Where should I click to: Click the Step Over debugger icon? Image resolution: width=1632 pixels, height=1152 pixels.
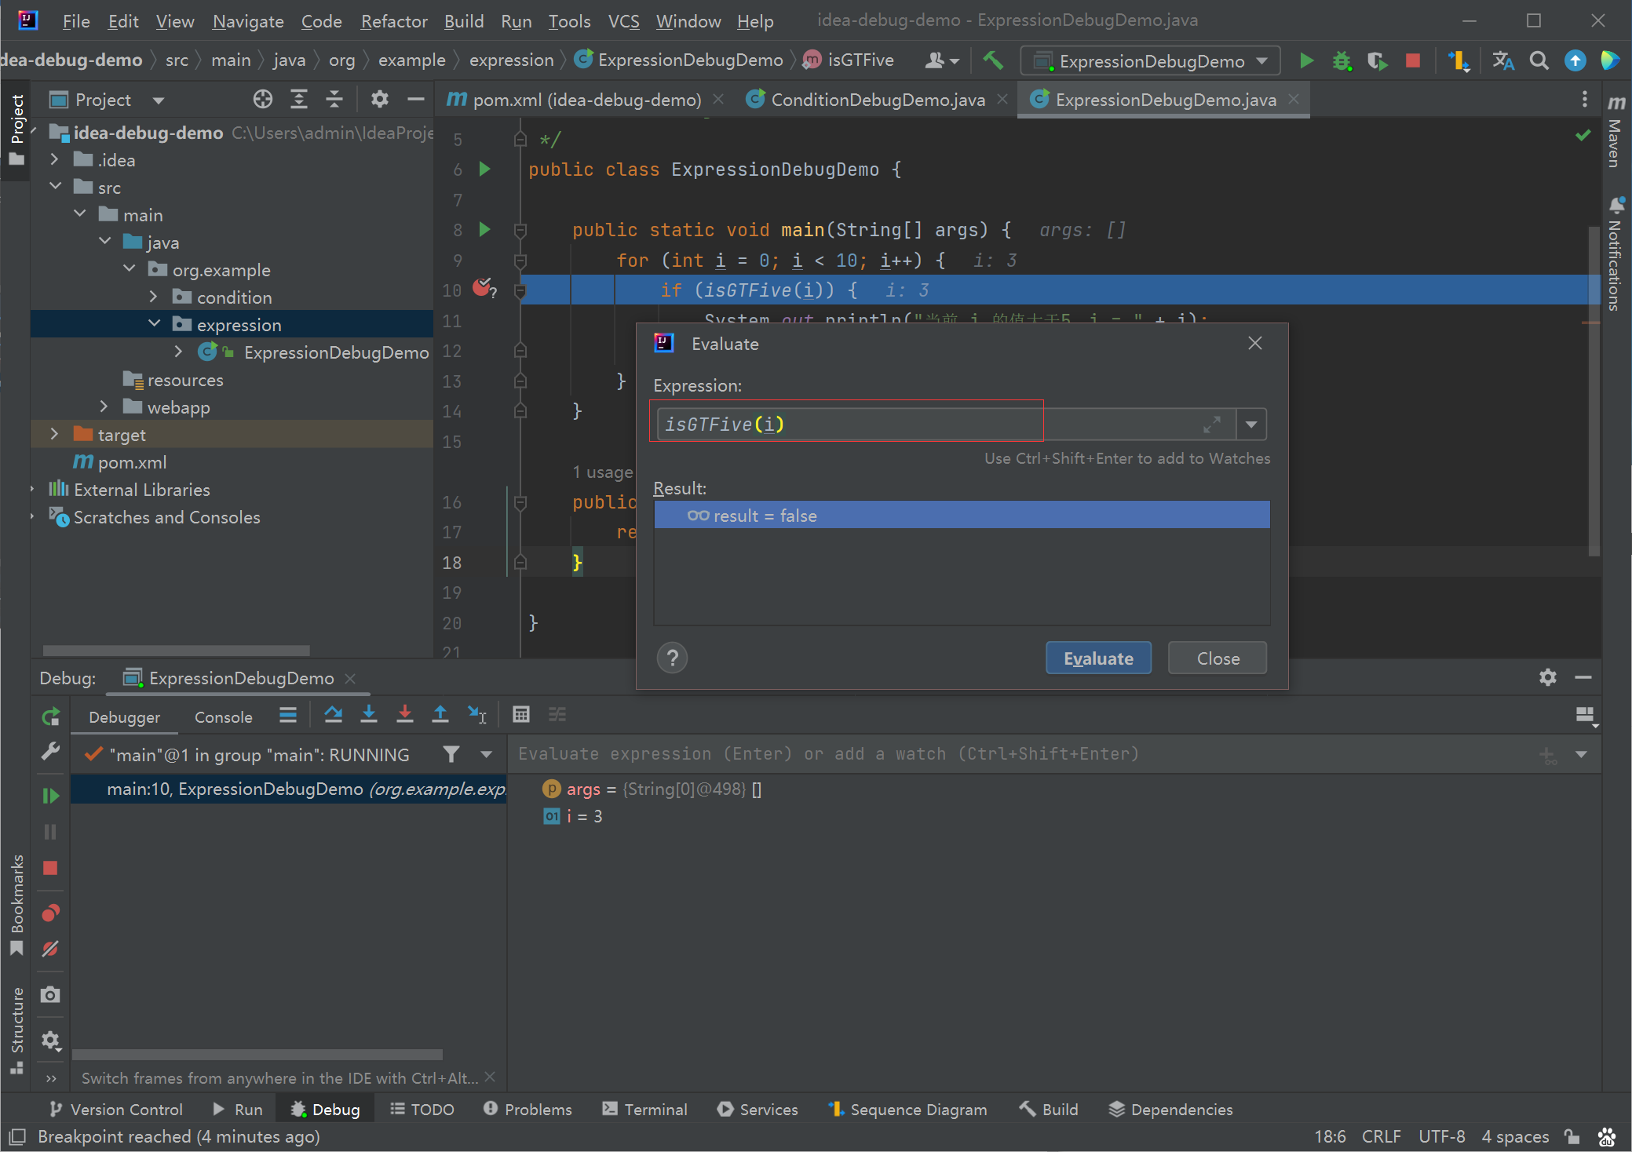[x=333, y=714]
